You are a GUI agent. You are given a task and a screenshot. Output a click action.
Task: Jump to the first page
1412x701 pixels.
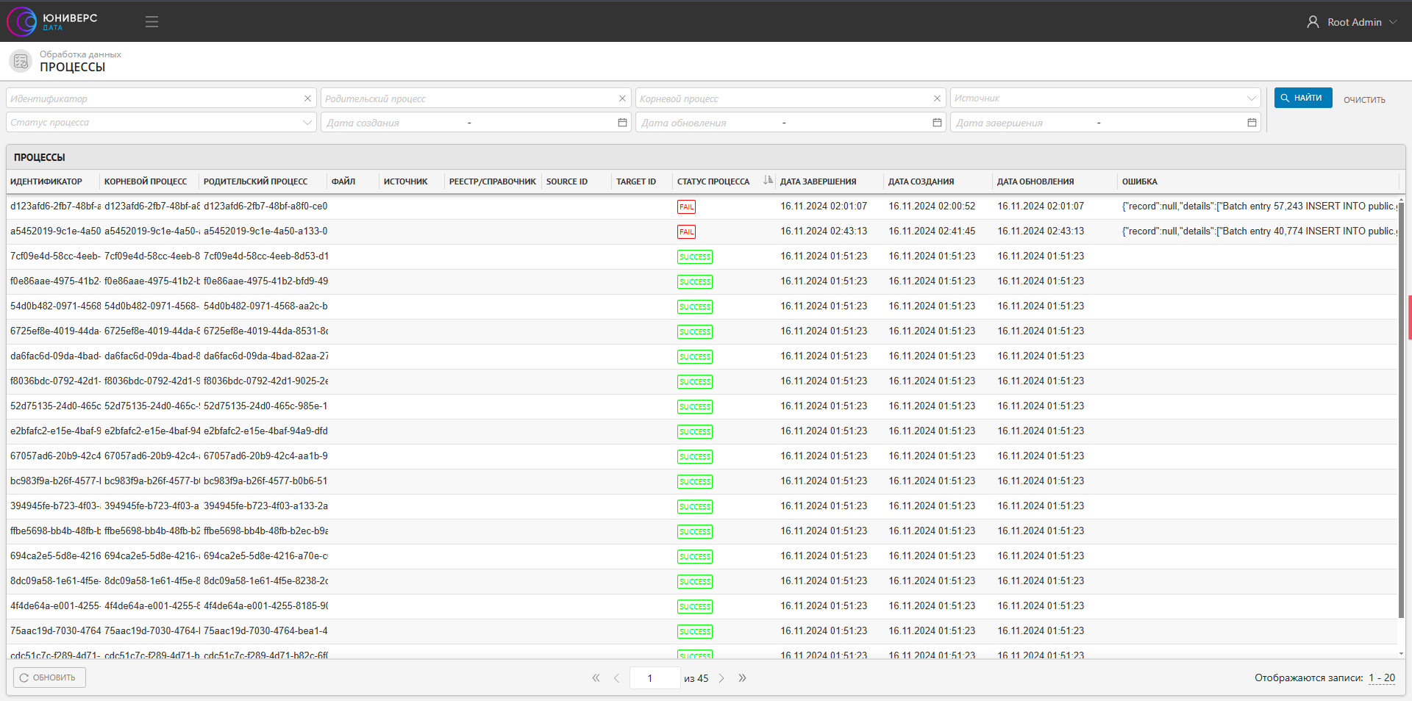coord(596,678)
